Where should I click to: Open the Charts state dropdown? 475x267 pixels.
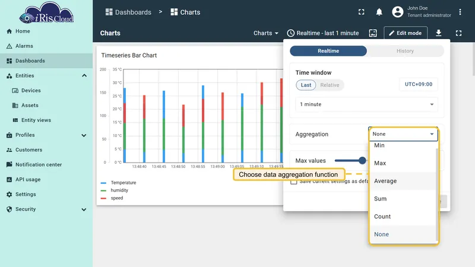point(265,33)
